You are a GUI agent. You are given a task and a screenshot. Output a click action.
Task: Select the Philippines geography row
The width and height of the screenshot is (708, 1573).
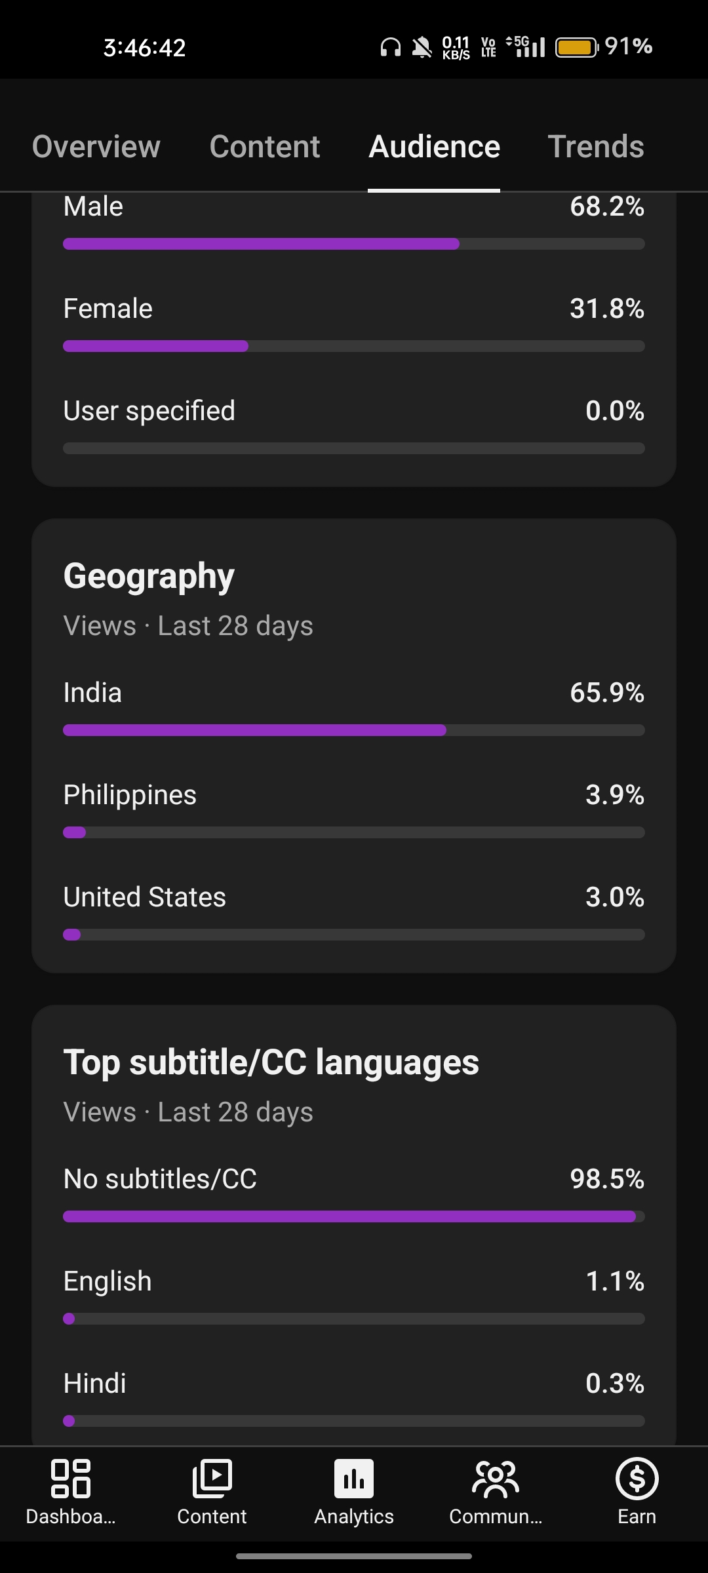[x=354, y=809]
